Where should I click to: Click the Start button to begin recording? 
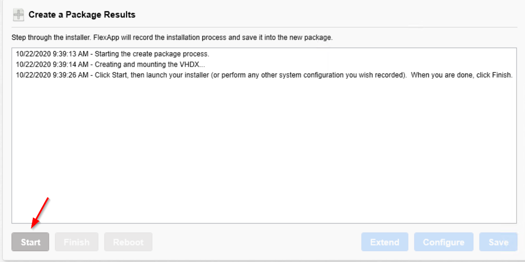point(31,242)
